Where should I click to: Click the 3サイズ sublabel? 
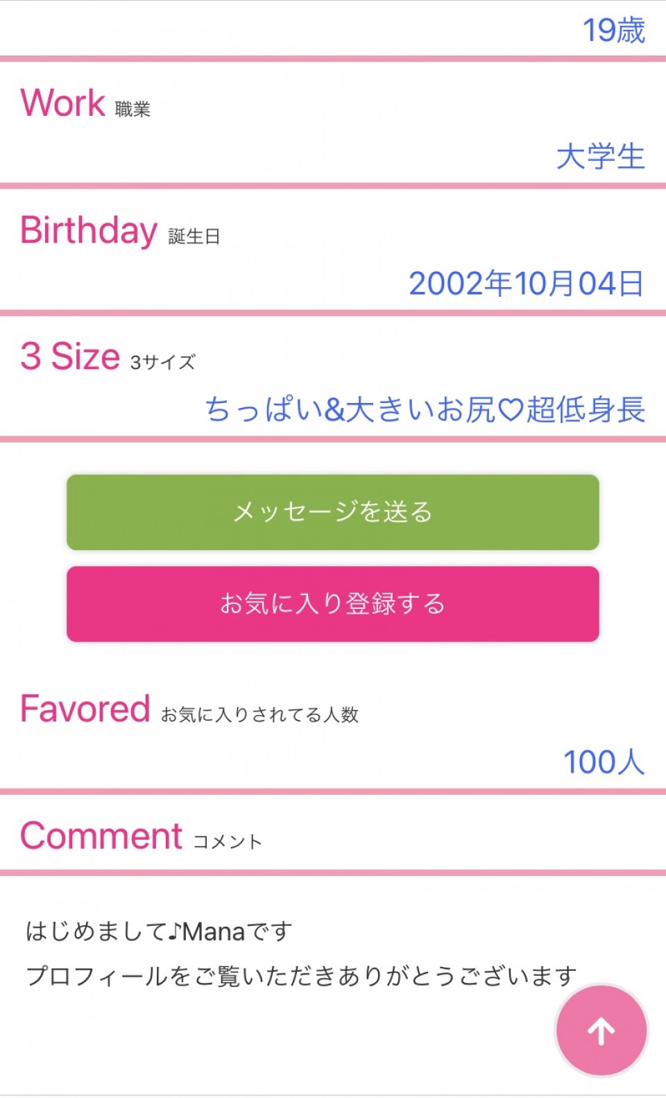[x=162, y=362]
